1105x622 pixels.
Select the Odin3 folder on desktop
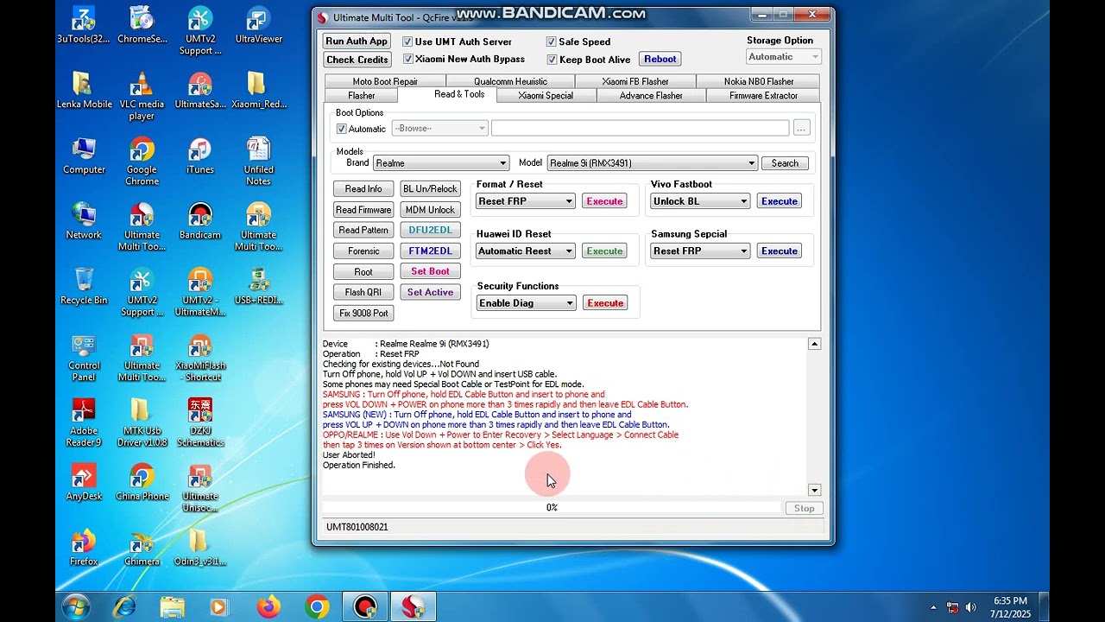click(x=200, y=548)
